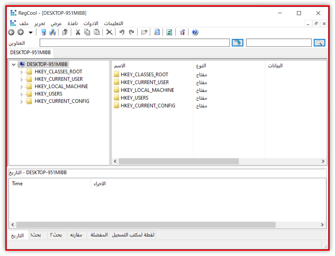Select DESKTOP-951MIBB root node in tree
This screenshot has height=256, width=335.
47,64
